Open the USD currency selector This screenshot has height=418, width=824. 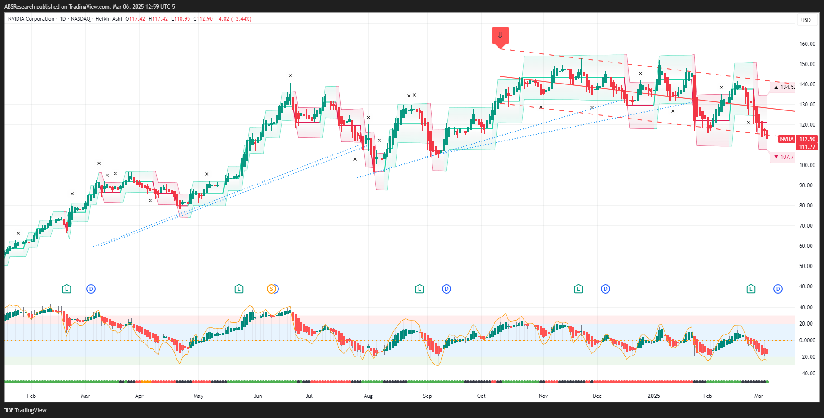click(x=806, y=20)
